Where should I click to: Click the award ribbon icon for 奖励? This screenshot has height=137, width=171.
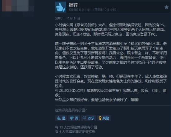[100, 118]
